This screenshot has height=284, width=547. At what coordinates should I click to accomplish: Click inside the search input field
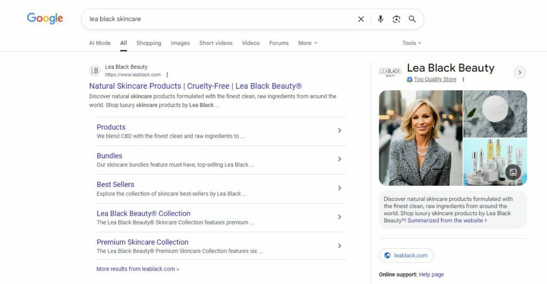(220, 19)
